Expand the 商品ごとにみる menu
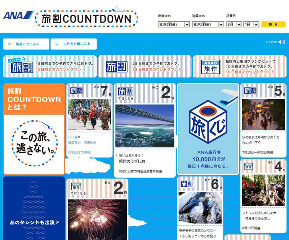Image resolution: width=289 pixels, height=240 pixels. pos(26,44)
